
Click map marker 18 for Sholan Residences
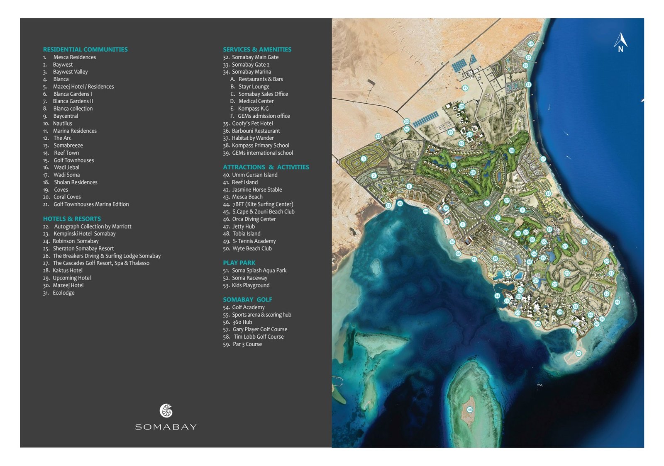[x=528, y=85]
